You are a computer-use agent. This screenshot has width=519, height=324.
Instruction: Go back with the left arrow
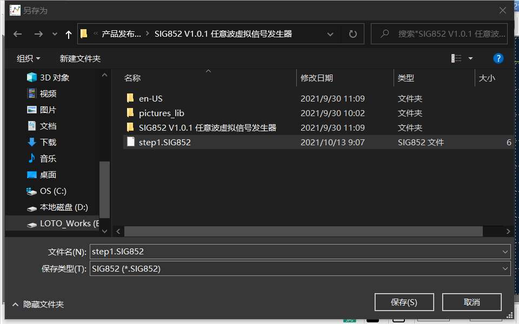[17, 33]
